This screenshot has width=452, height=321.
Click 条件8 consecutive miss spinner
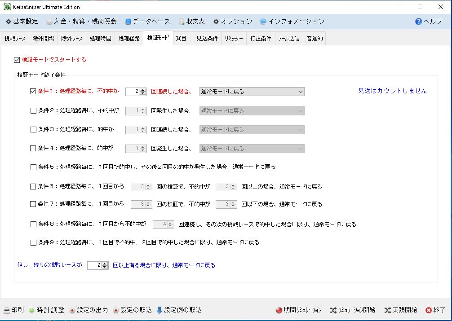164,224
